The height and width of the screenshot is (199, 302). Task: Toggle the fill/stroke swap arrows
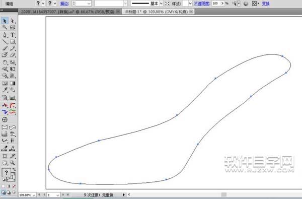coord(14,169)
